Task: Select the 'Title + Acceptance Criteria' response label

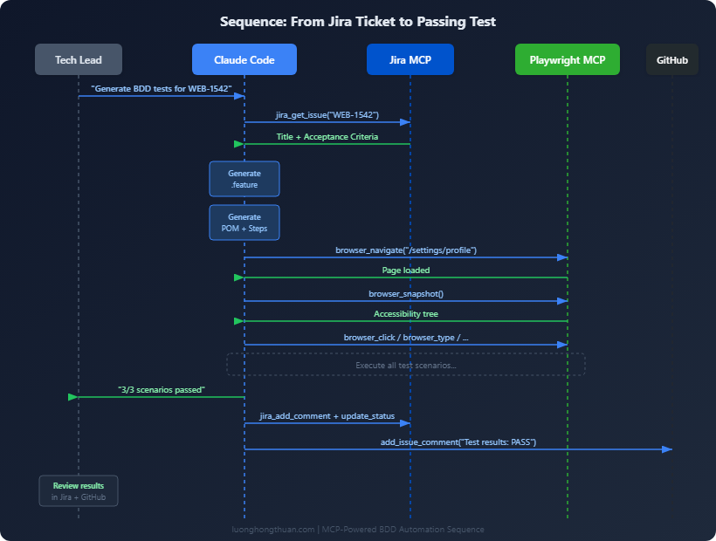Action: (x=327, y=137)
